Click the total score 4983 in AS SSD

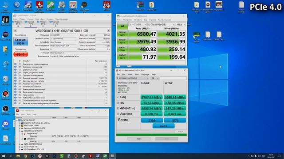tap(164, 126)
